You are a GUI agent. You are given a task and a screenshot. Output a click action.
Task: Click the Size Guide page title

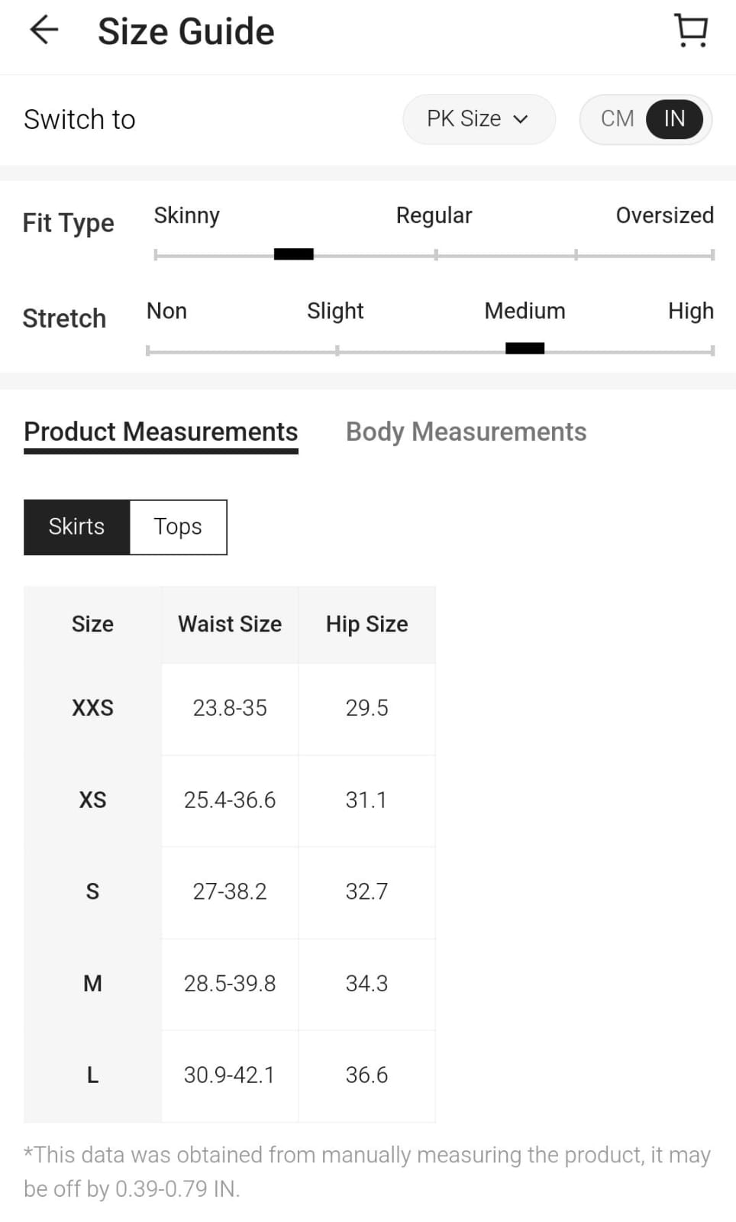[186, 32]
